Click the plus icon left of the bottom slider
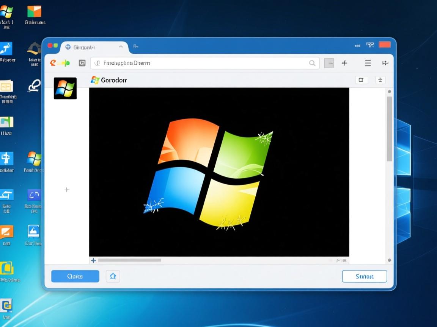Screen dimensions: 437x327 click(x=93, y=260)
